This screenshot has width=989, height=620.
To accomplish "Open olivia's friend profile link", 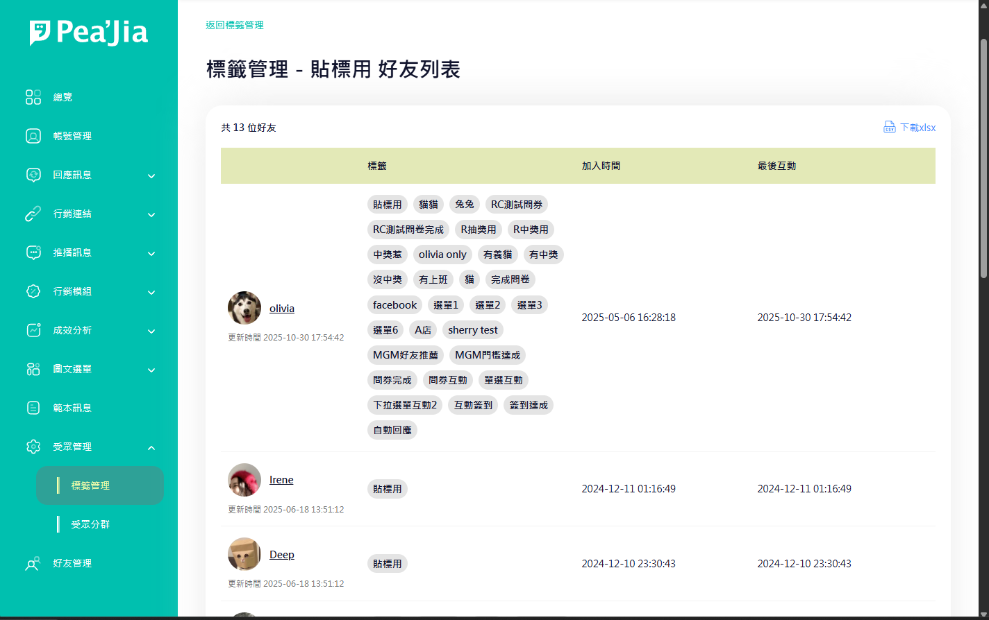I will click(x=282, y=309).
